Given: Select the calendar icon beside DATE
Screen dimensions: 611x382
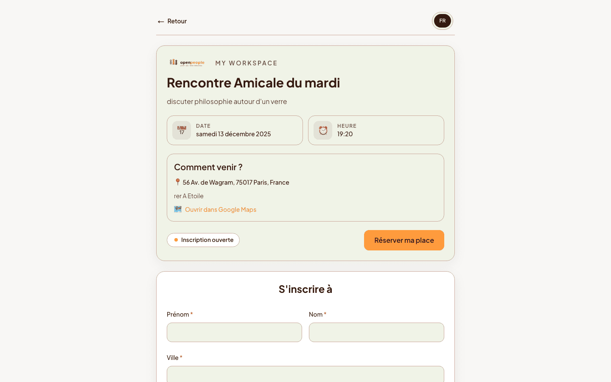Looking at the screenshot, I should [181, 130].
